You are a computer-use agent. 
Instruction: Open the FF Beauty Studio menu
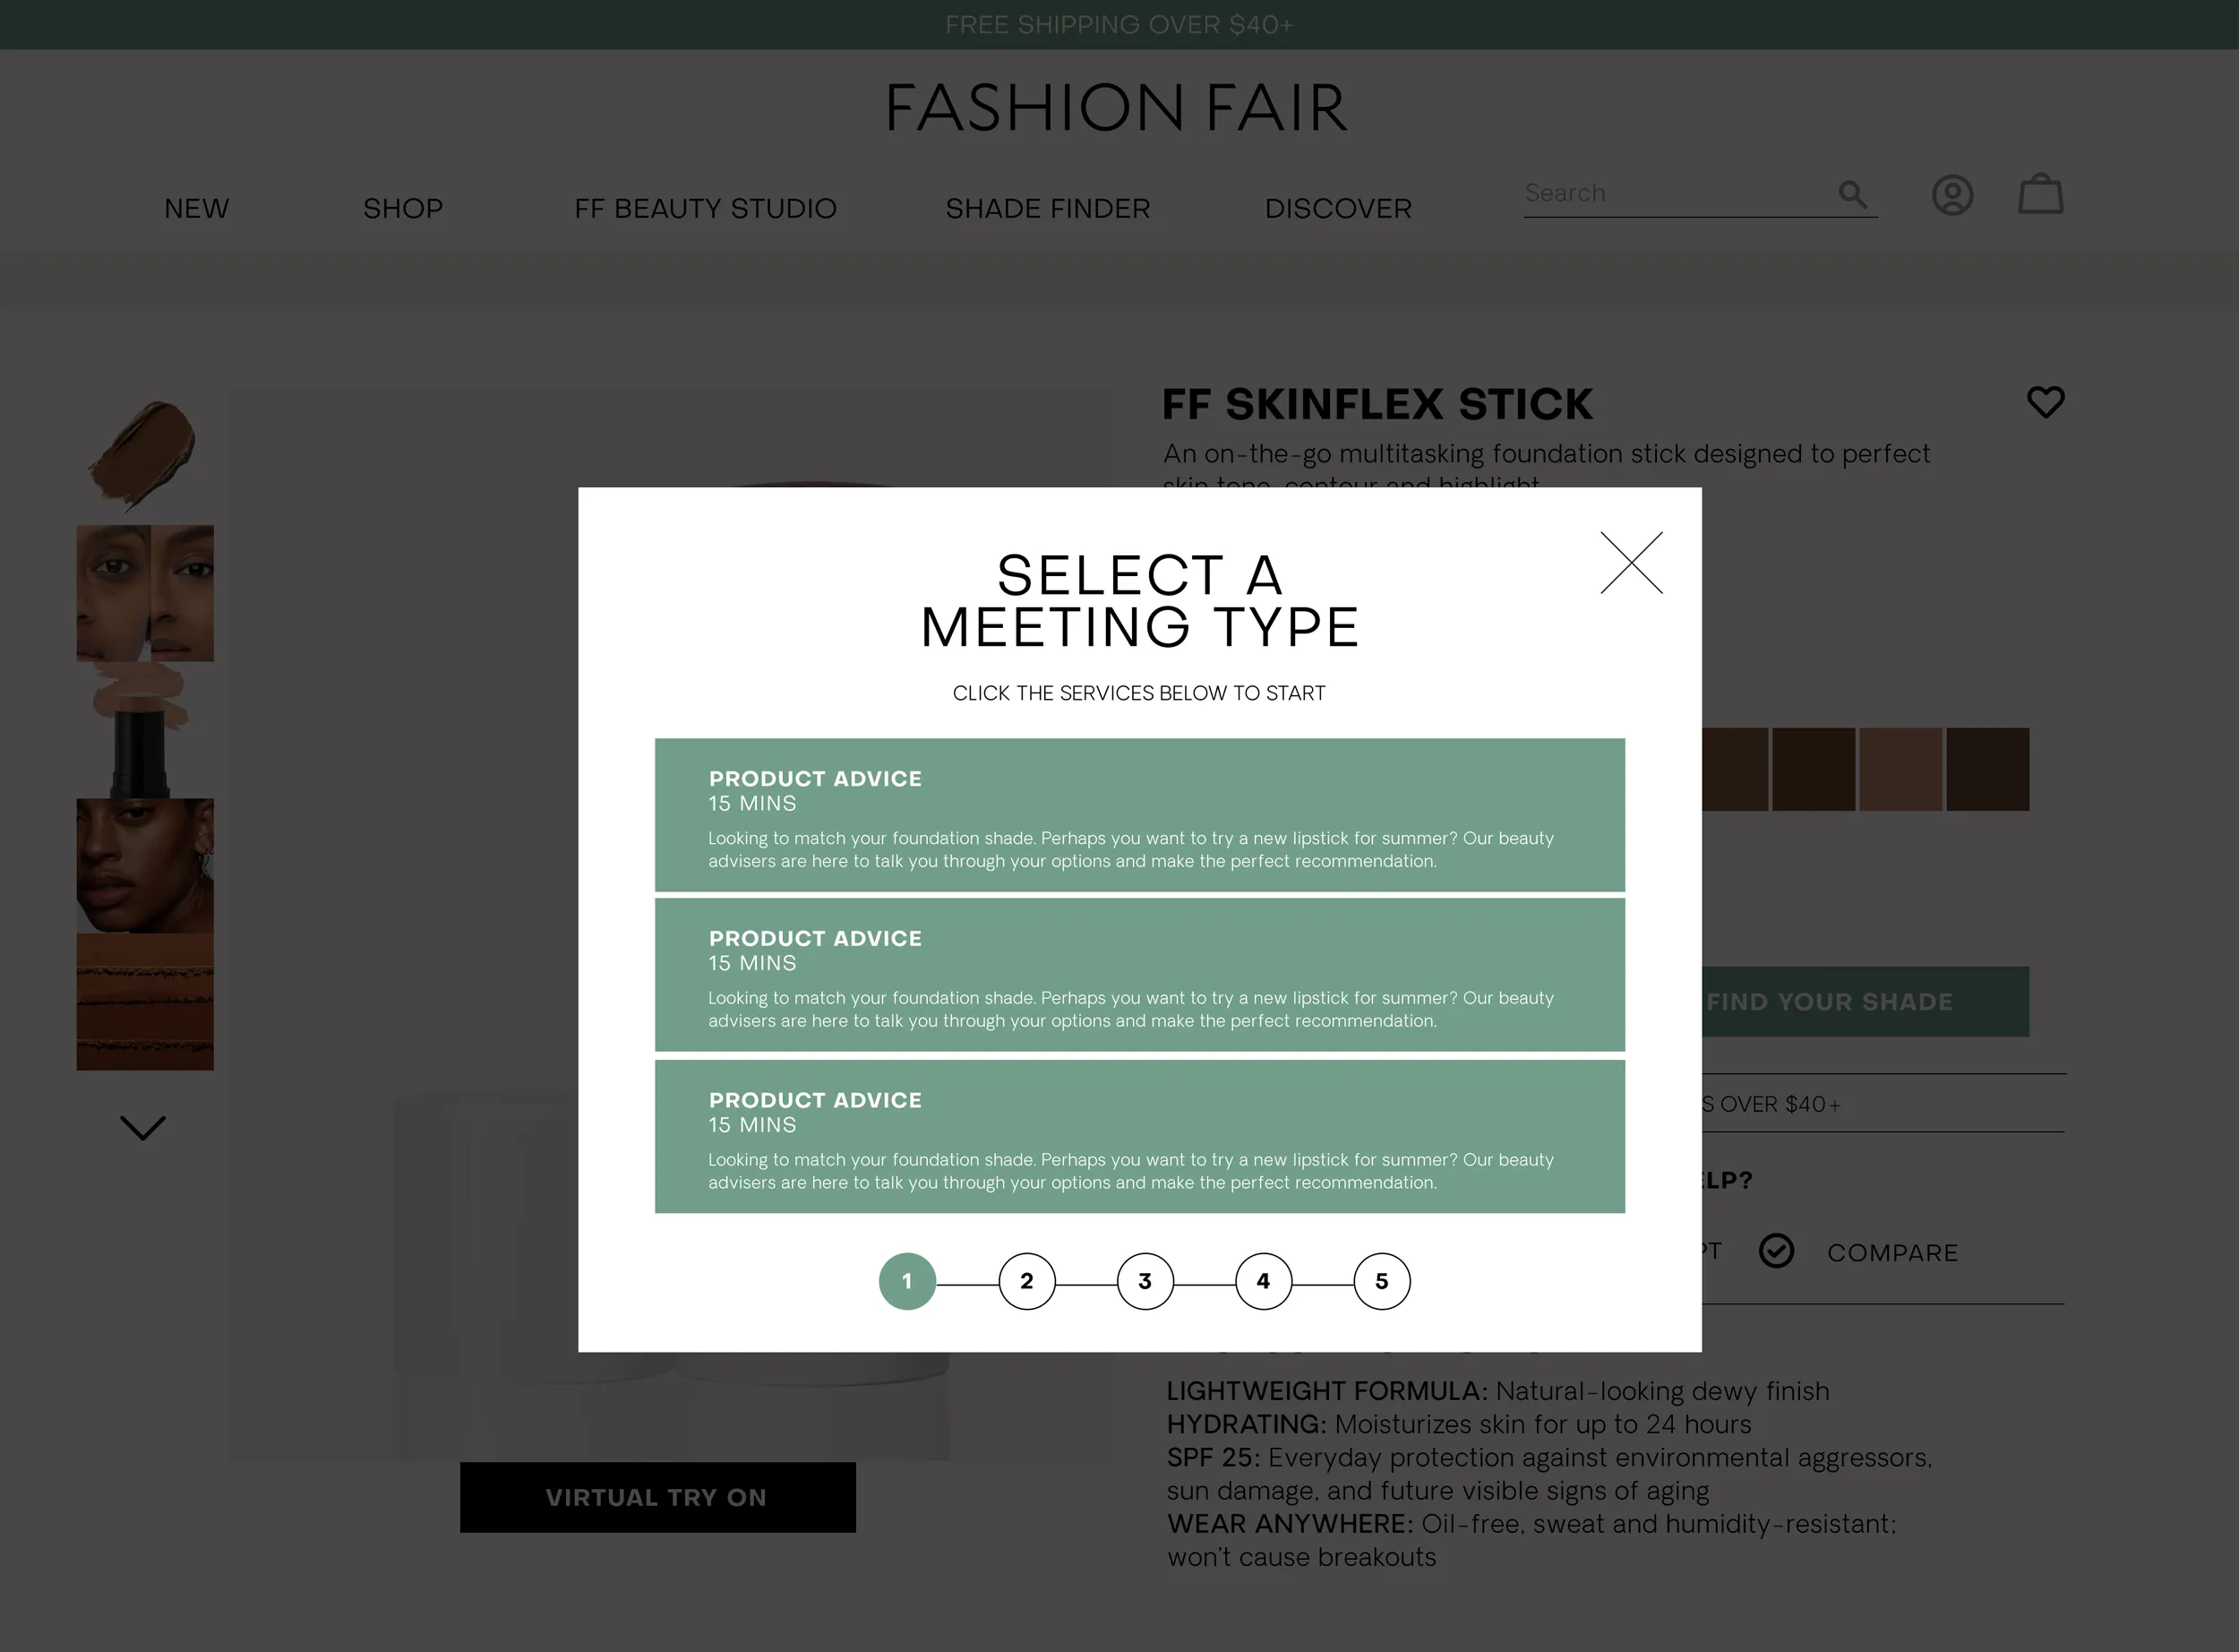705,208
